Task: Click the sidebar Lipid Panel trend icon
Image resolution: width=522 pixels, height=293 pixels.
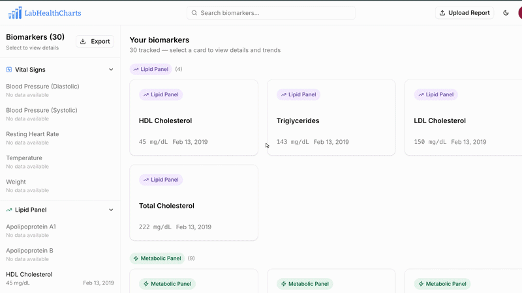Action: tap(9, 210)
